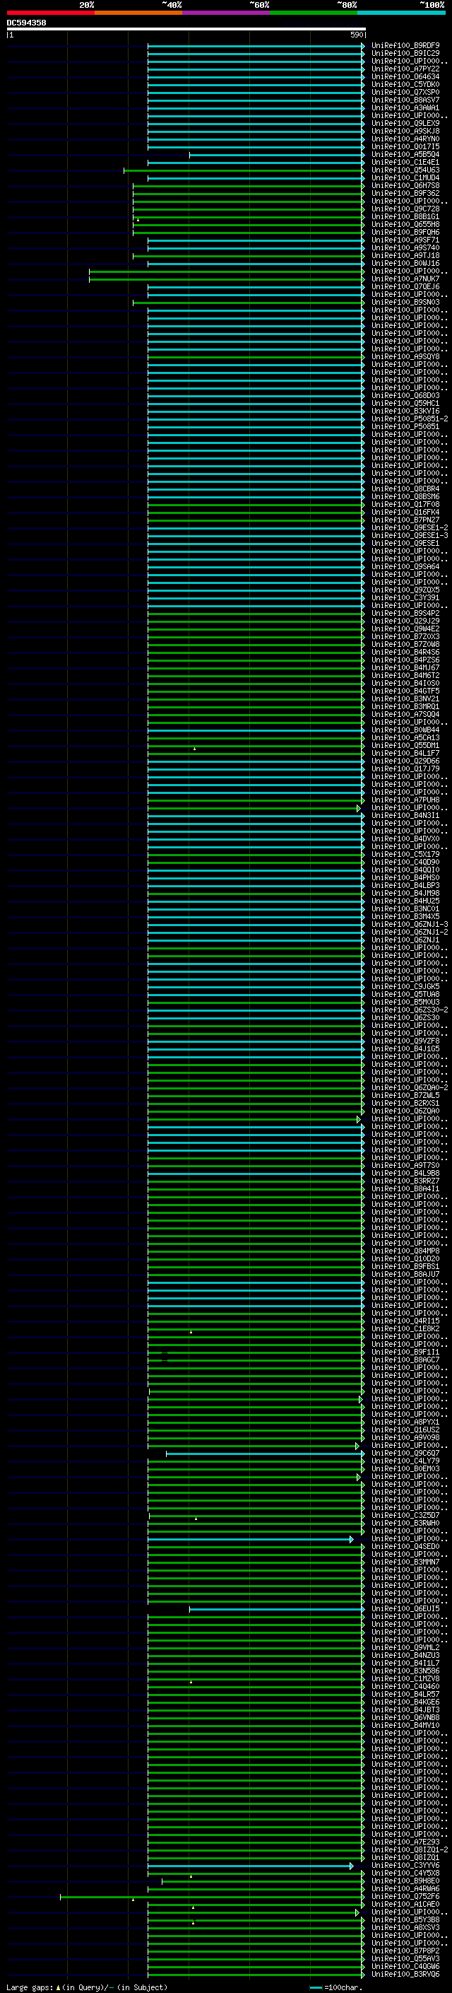Select label UniRef100_Q9W4E2
The height and width of the screenshot is (1993, 452).
point(405,629)
